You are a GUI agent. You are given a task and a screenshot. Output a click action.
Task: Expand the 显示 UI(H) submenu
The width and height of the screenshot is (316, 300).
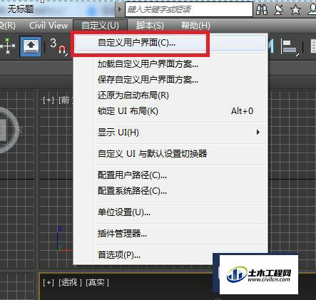170,133
